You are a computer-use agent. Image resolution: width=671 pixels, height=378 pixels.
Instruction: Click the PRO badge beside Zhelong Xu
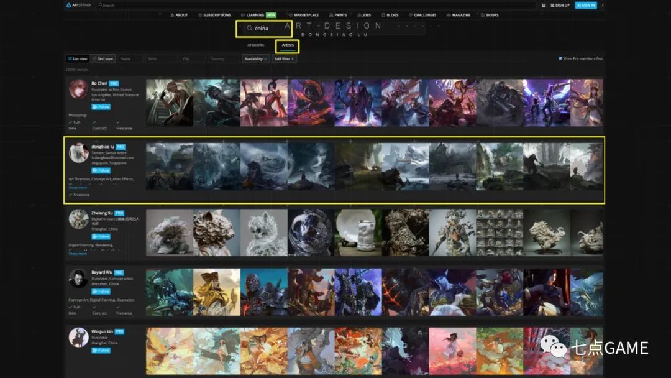click(x=119, y=213)
